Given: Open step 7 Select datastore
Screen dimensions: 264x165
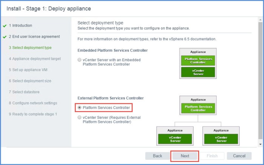Looking at the screenshot, I should (x=24, y=92).
